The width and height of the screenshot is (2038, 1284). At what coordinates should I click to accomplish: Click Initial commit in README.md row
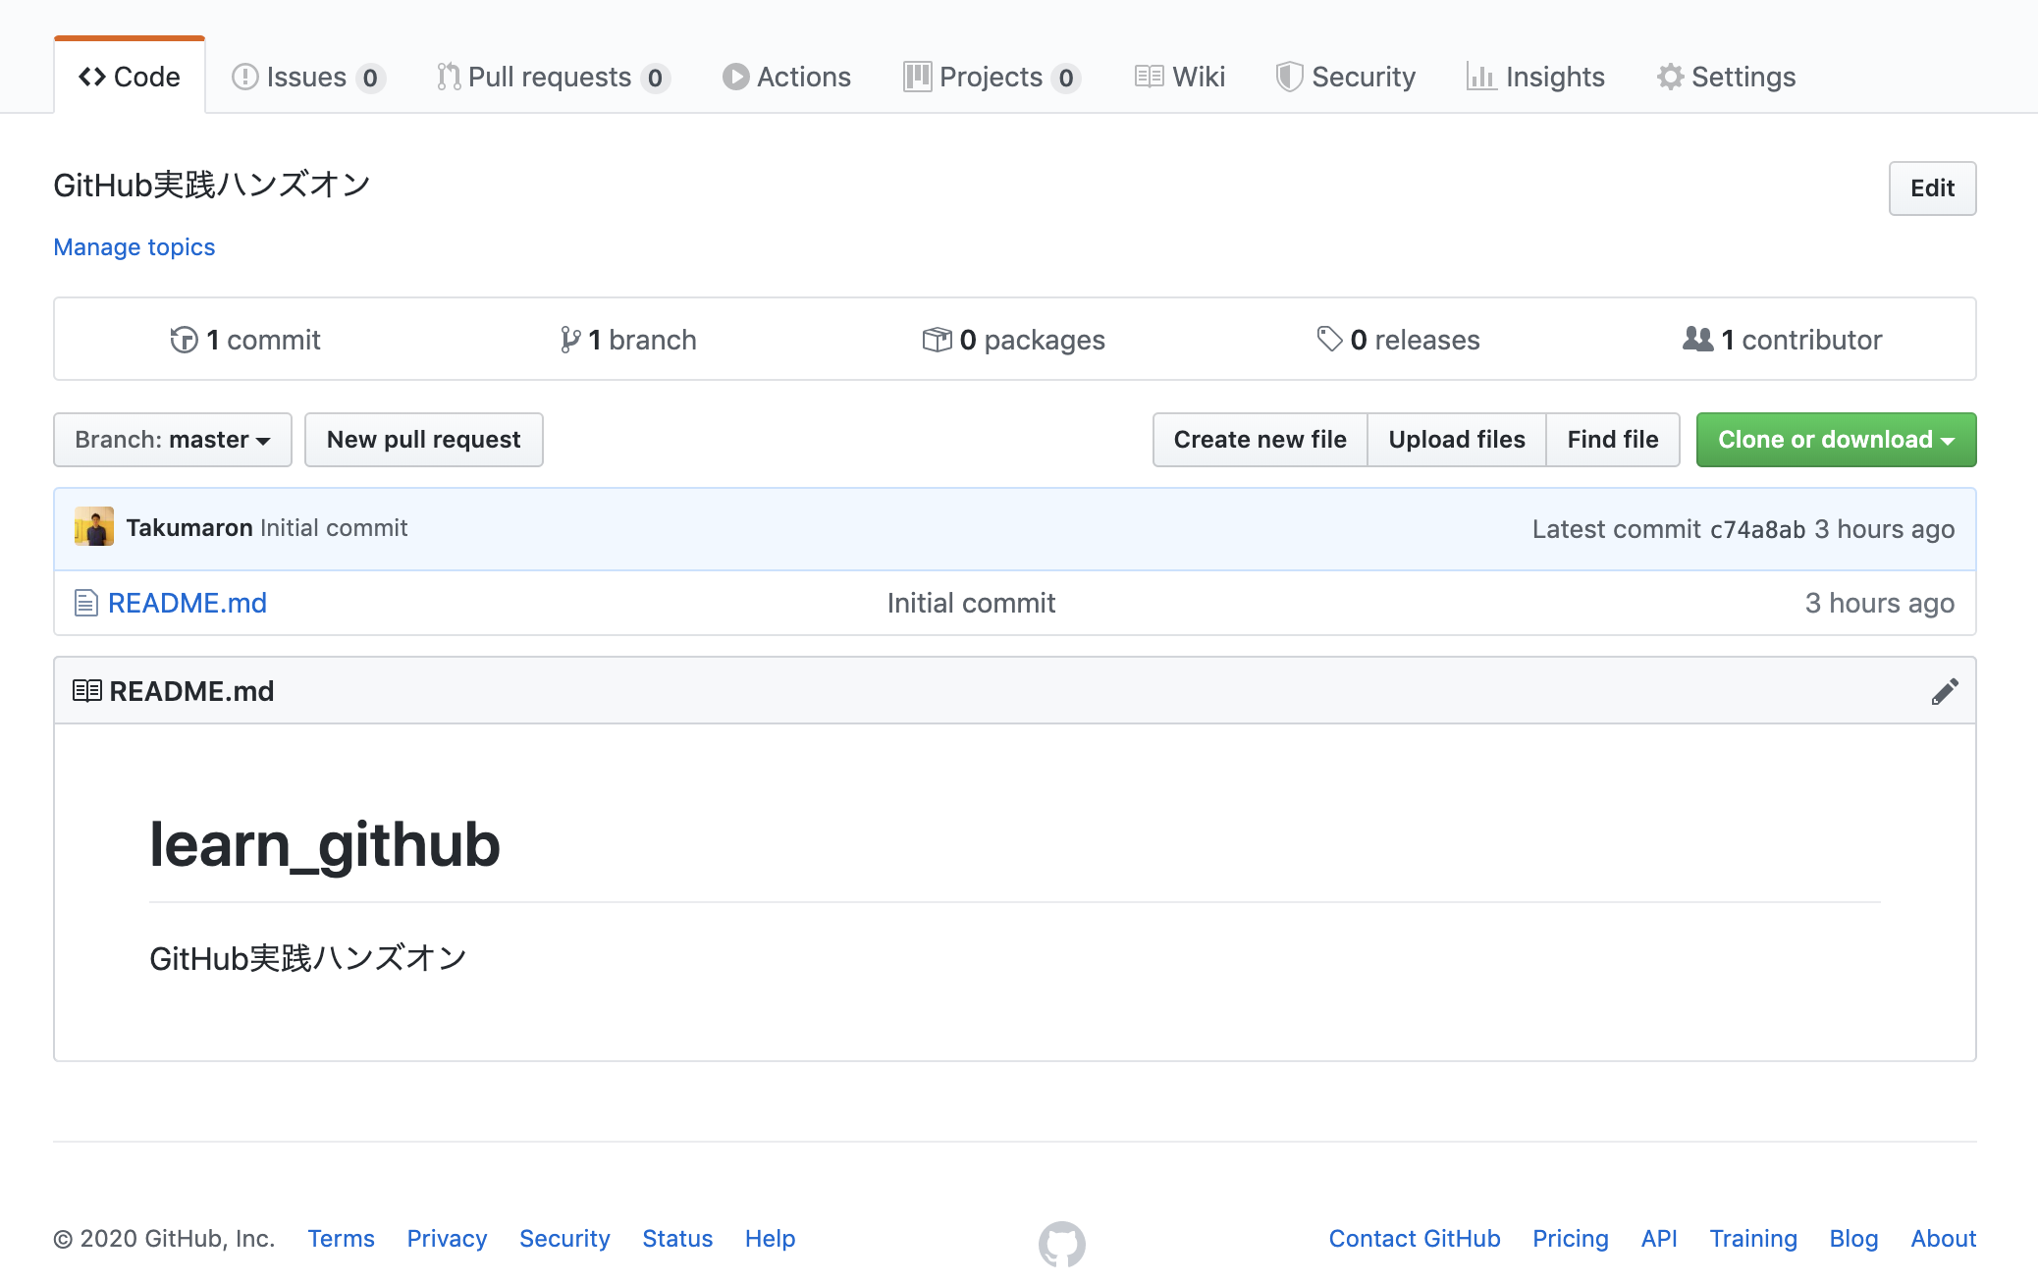971,603
